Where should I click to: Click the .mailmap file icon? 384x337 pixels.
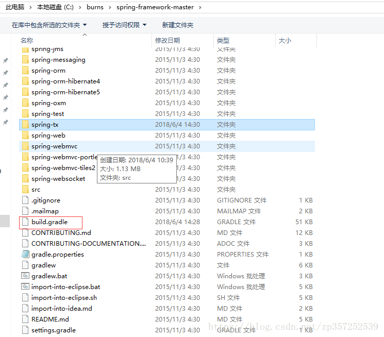[x=25, y=211]
